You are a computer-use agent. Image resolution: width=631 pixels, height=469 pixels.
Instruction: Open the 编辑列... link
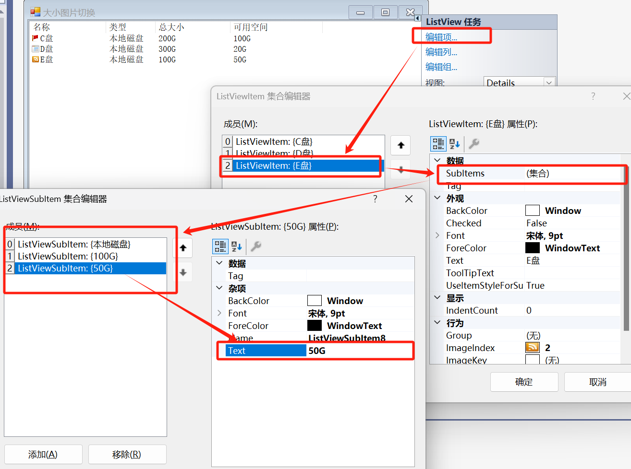(x=441, y=52)
